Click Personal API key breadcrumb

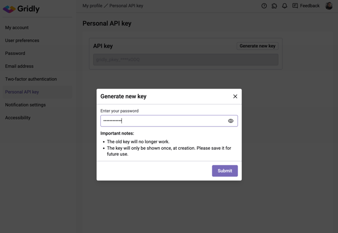coord(126,6)
